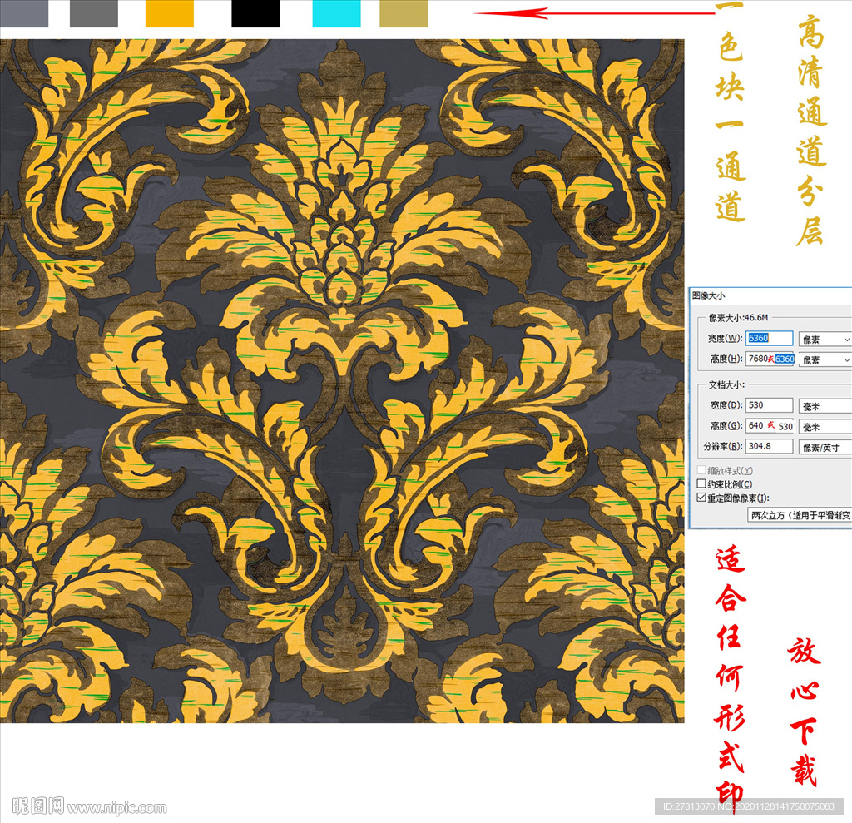
Task: Click the blue-gray color swatch at top
Action: point(24,13)
